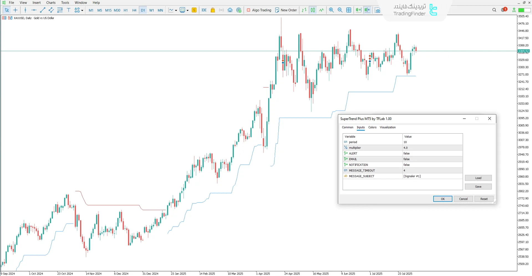Expand the chart templates dropdown arrow
Image resolution: width=532 pixels, height=276 pixels.
pyautogui.click(x=188, y=11)
